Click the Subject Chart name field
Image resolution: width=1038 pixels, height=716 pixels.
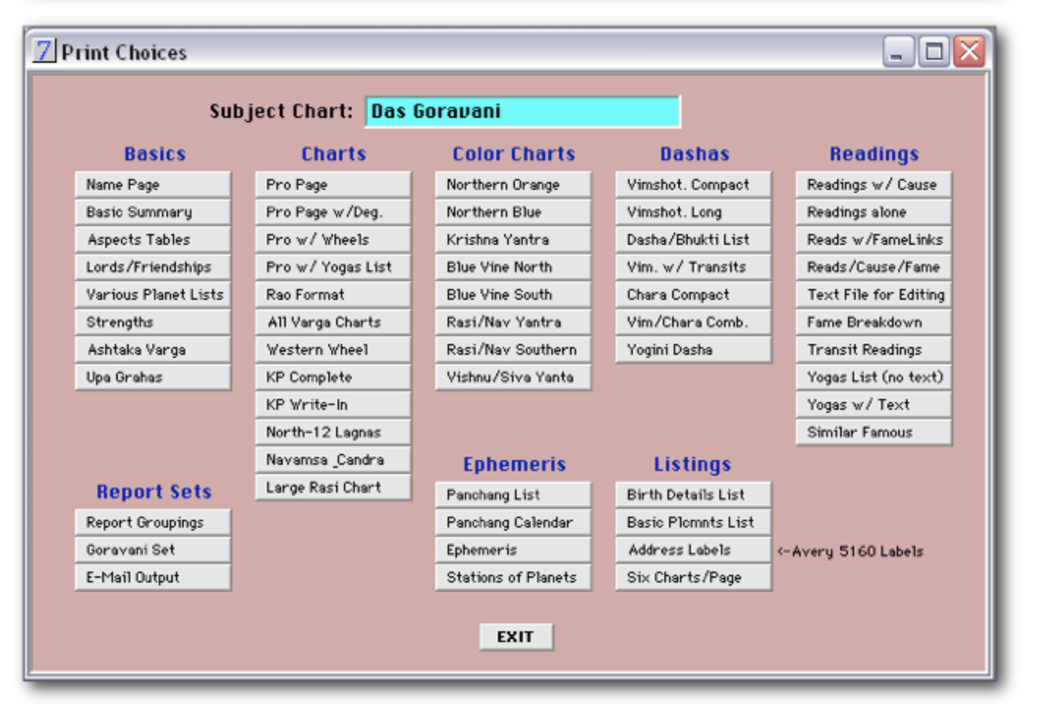coord(522,111)
